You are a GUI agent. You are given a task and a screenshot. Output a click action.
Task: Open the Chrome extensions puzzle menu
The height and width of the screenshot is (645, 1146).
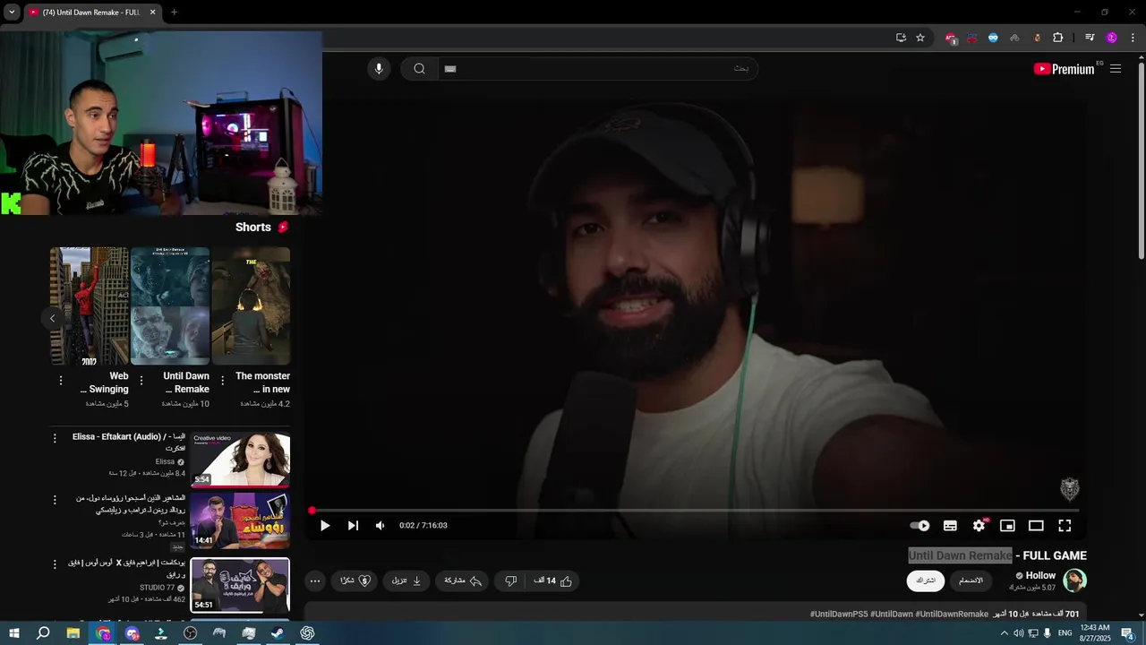(x=1058, y=38)
